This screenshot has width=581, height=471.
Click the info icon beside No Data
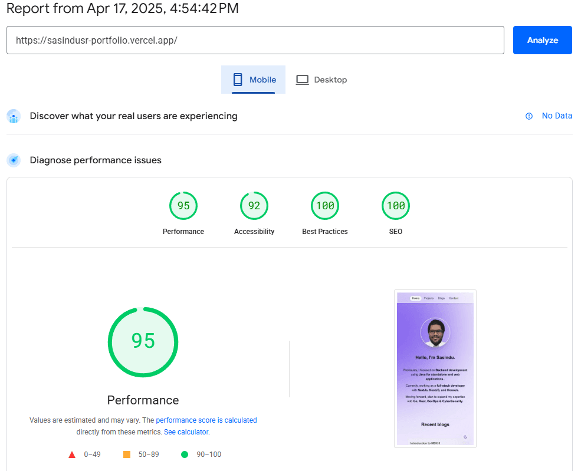click(x=529, y=116)
